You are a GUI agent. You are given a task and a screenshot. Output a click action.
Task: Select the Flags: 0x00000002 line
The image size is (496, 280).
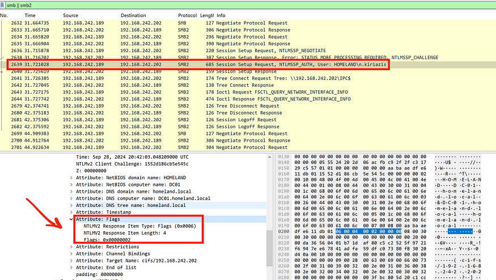click(x=107, y=240)
